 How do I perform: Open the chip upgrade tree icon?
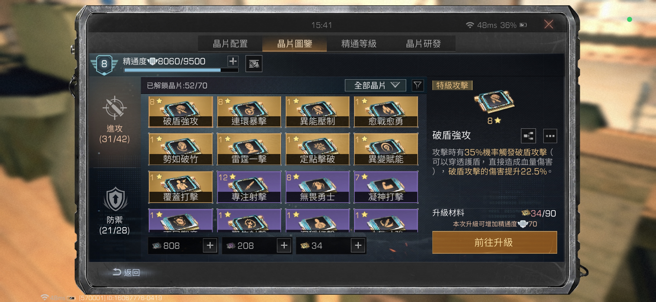point(528,136)
